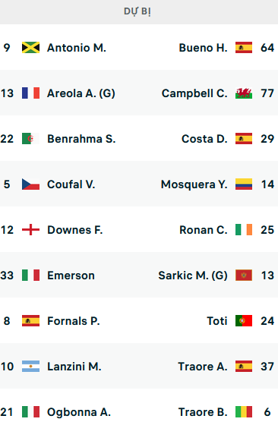Click the Portugal flag beside Toti
The height and width of the screenshot is (422, 278).
(244, 320)
